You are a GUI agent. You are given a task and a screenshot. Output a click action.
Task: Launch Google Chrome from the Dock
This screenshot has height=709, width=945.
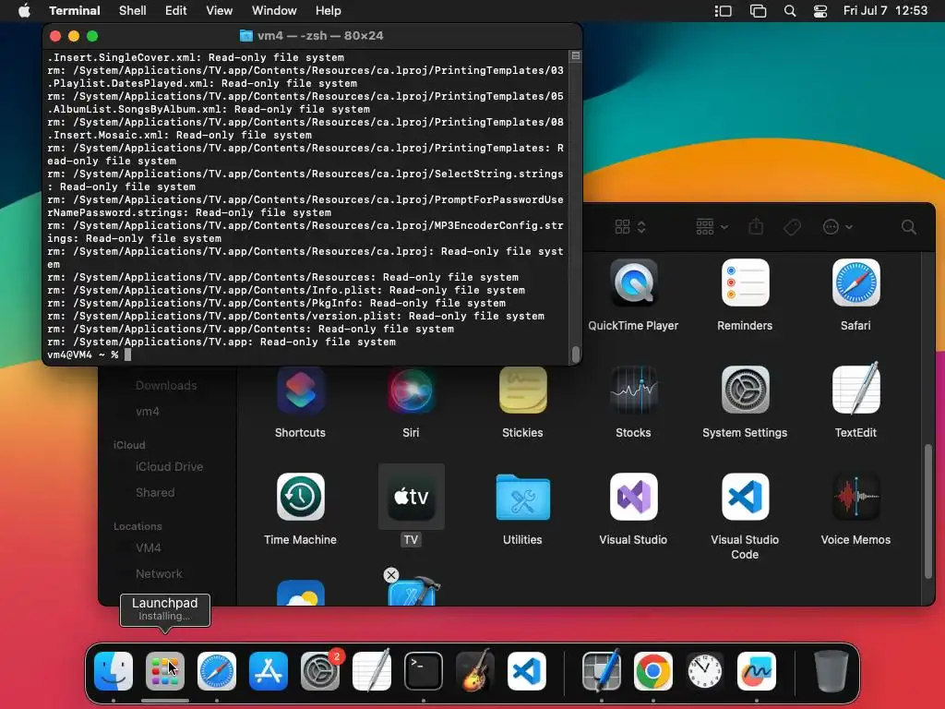tap(653, 671)
